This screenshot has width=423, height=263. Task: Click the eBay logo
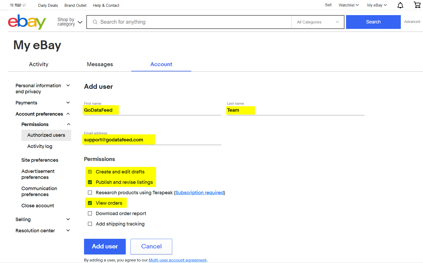click(x=27, y=22)
